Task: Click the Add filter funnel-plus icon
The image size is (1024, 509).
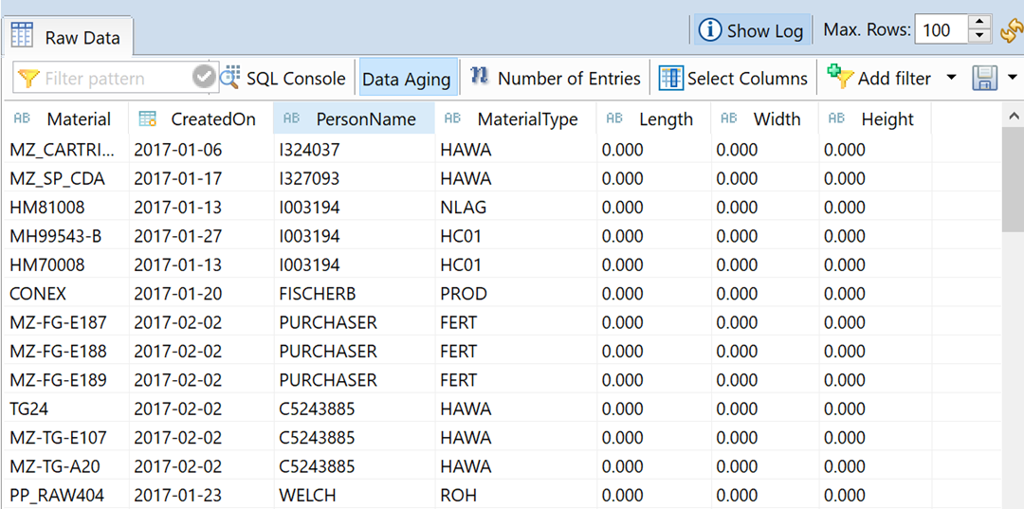Action: (840, 77)
